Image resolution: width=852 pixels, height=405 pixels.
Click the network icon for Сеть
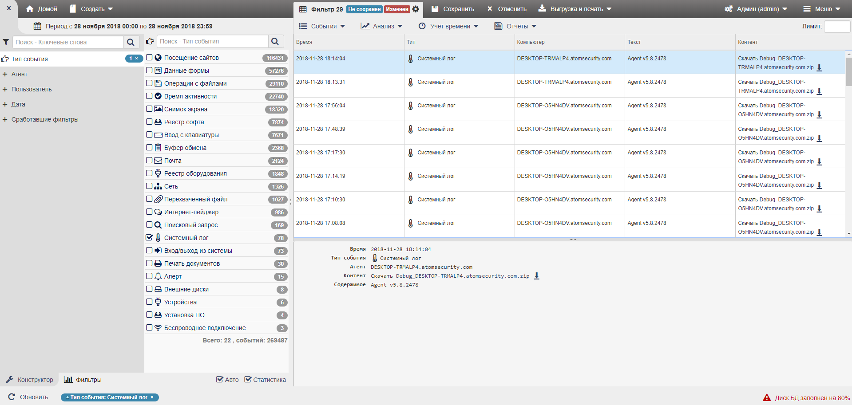point(158,186)
